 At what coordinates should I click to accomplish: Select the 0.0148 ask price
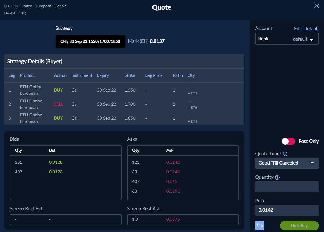click(173, 172)
